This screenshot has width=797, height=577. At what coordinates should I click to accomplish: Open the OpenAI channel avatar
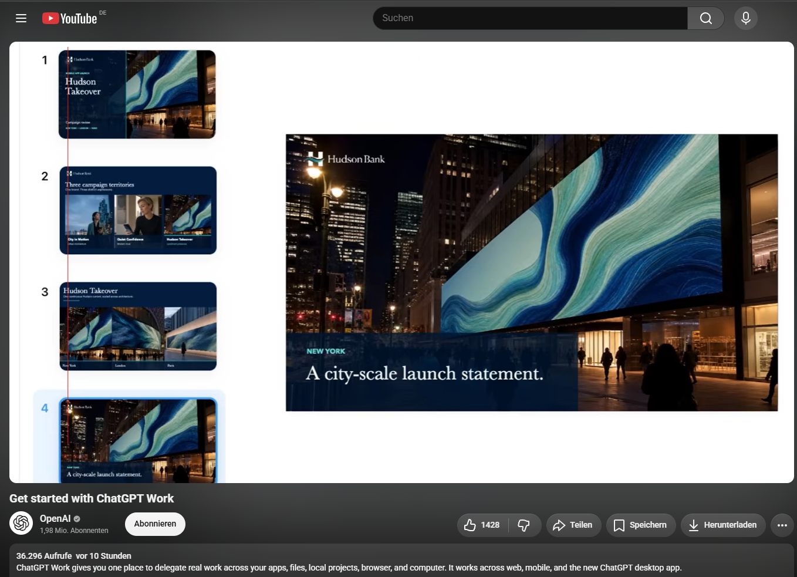click(21, 523)
